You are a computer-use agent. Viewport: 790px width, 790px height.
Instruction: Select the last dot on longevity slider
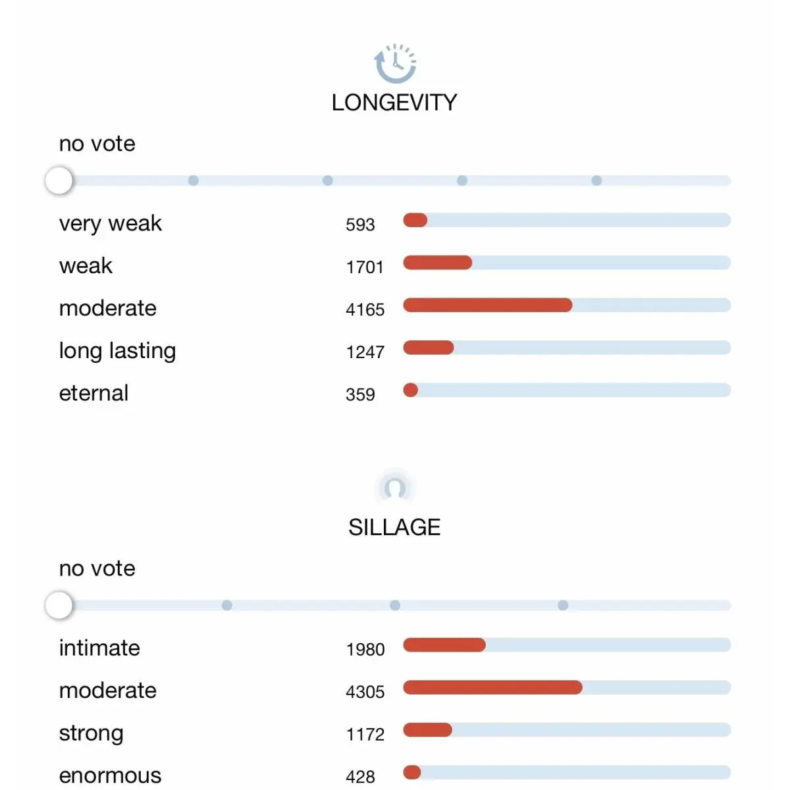click(596, 180)
